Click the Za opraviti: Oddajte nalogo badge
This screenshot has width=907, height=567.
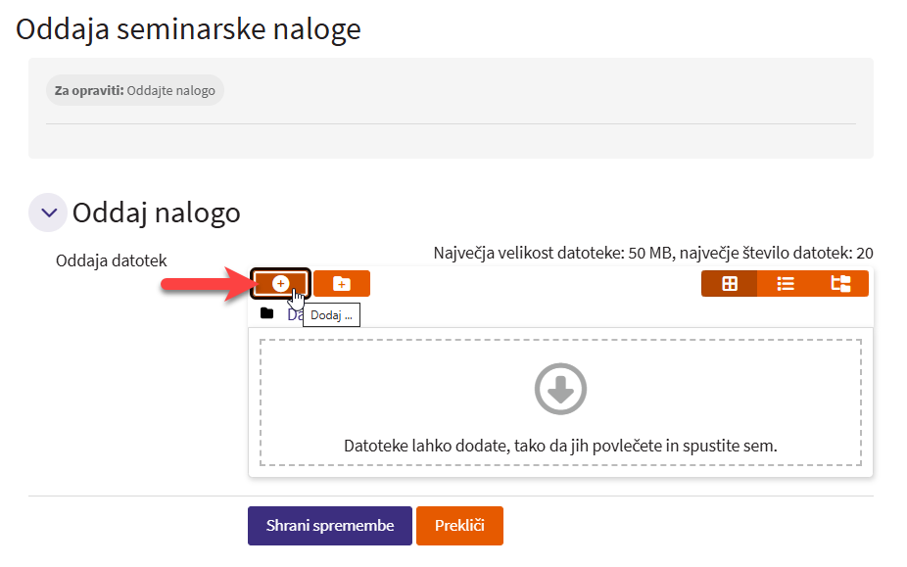[135, 90]
